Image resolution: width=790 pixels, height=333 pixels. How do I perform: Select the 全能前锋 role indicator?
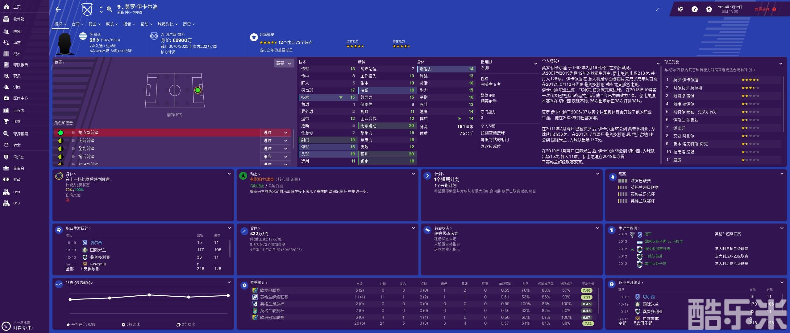60,149
